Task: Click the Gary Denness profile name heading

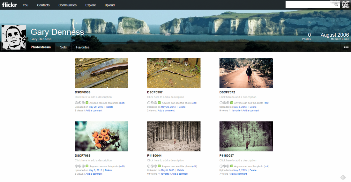Action: tap(57, 32)
